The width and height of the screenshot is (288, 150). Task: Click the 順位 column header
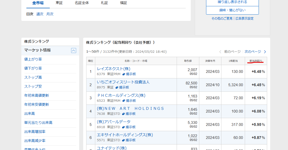pyautogui.click(x=90, y=61)
